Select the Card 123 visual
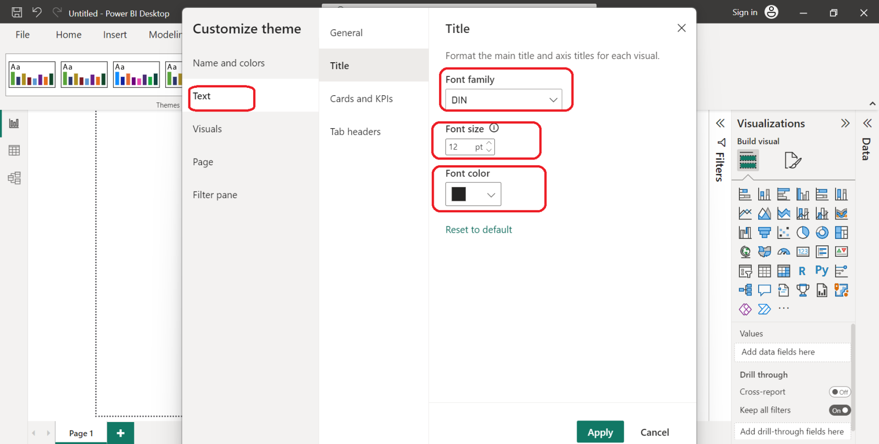The image size is (879, 444). (x=803, y=252)
